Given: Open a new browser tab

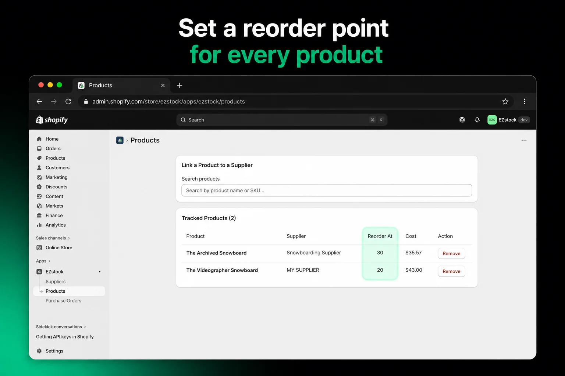Looking at the screenshot, I should (x=180, y=85).
